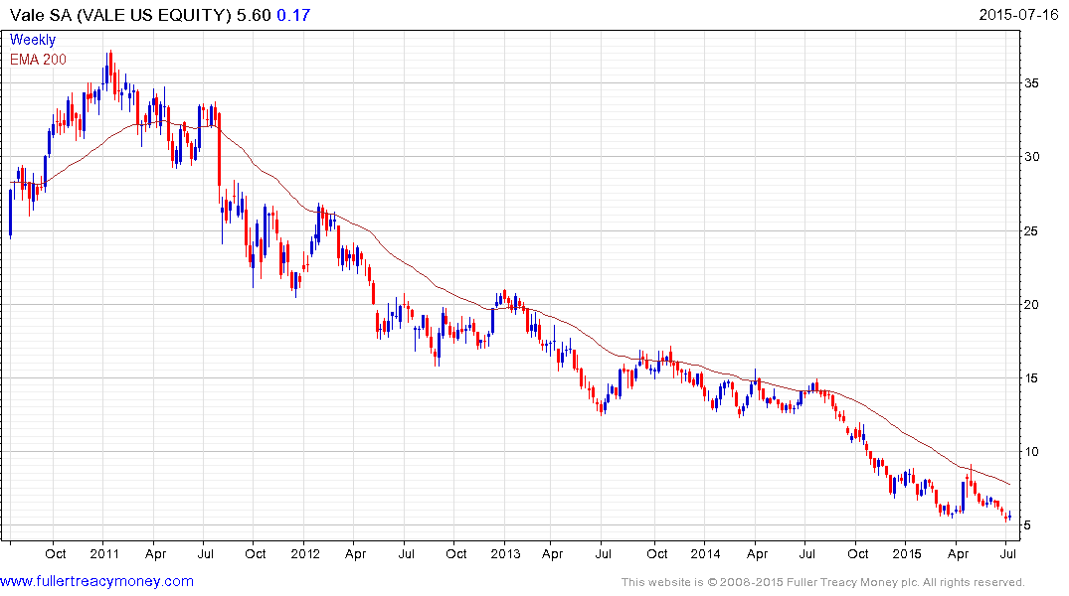Click the chart date 2015-07-16

click(1018, 14)
